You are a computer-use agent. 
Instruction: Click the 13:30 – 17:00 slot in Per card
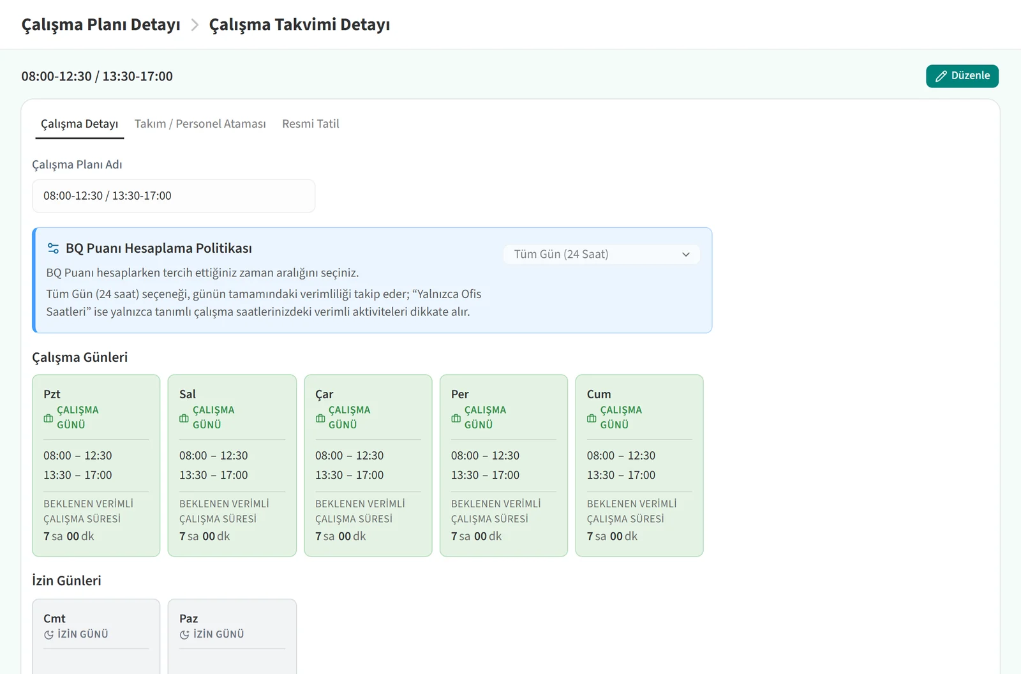point(486,476)
